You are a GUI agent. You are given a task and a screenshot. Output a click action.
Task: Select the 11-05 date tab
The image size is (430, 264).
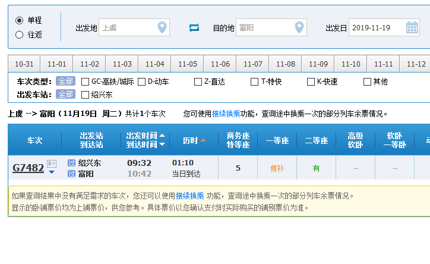(188, 64)
